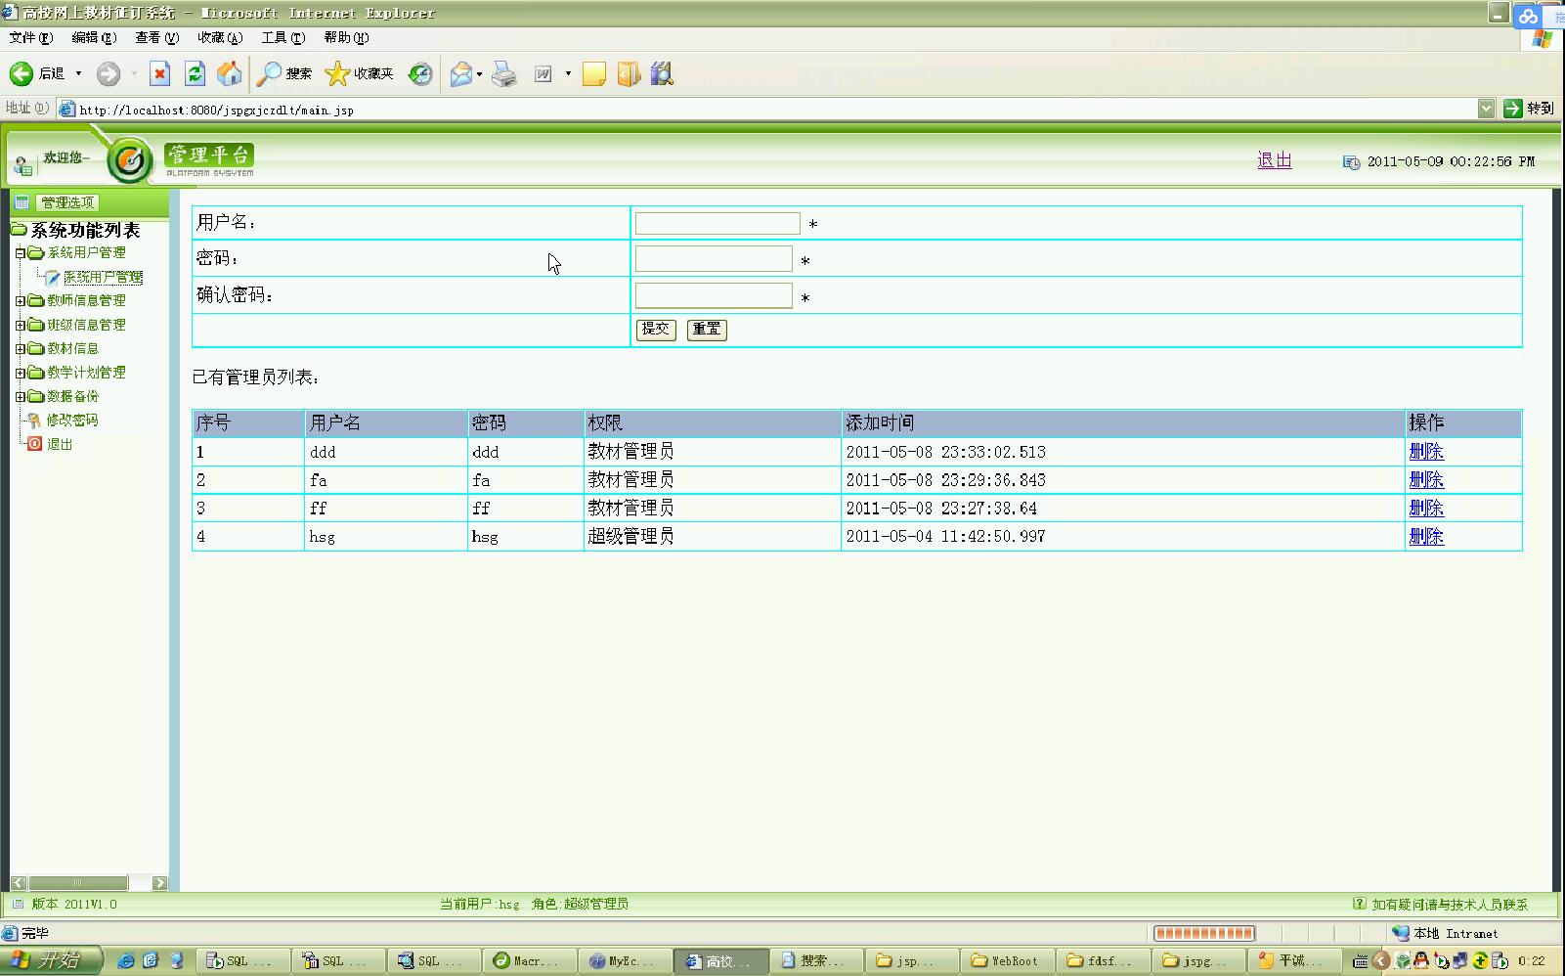Expand the 教材信息 node
This screenshot has height=976, width=1565.
point(20,348)
